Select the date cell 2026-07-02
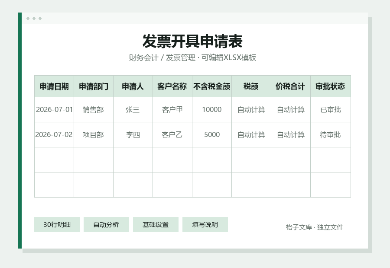Screen dimensions: 390x268 [x=54, y=135]
